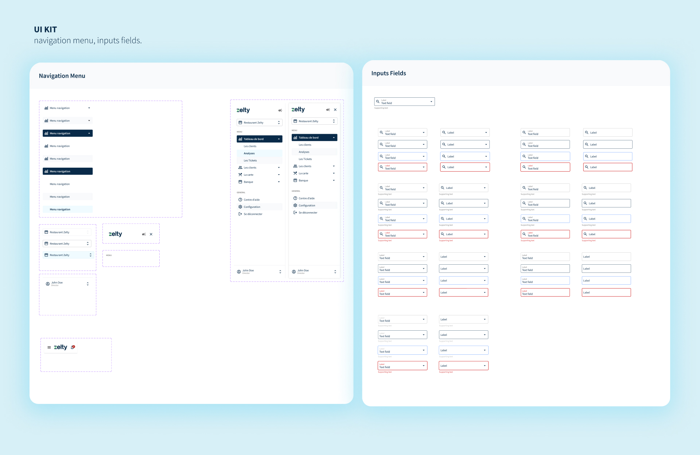The width and height of the screenshot is (700, 455).
Task: Open Configuration link in sidebar with close button
Action: [315, 205]
